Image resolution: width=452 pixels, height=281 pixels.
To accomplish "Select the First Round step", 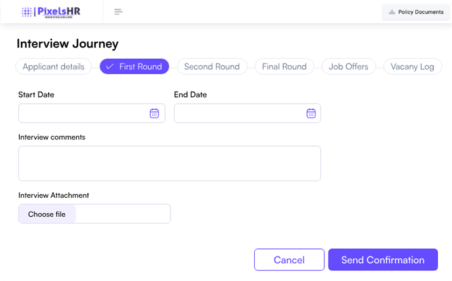I will 134,67.
